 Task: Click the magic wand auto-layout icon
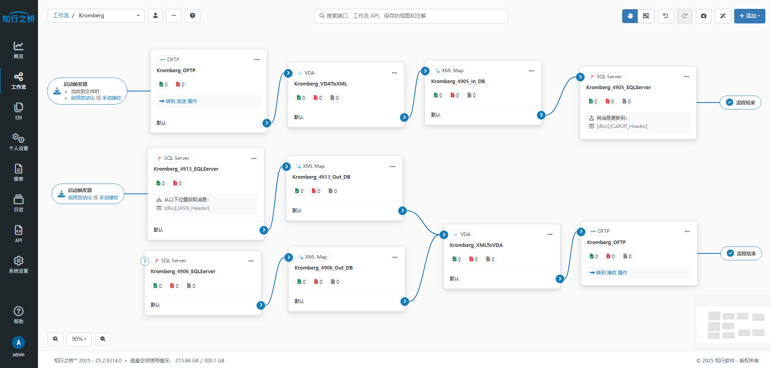pos(723,16)
